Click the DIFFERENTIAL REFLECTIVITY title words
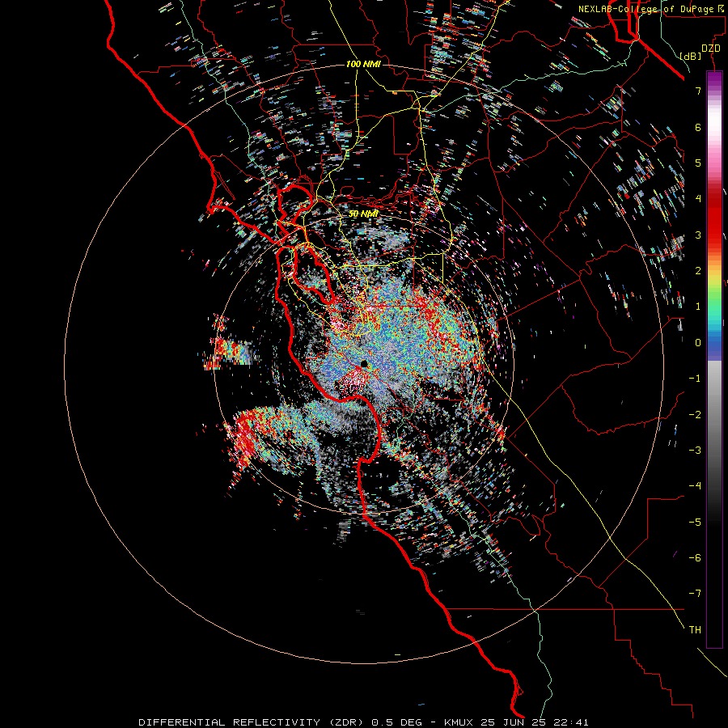Image resolution: width=728 pixels, height=728 pixels. tap(230, 722)
